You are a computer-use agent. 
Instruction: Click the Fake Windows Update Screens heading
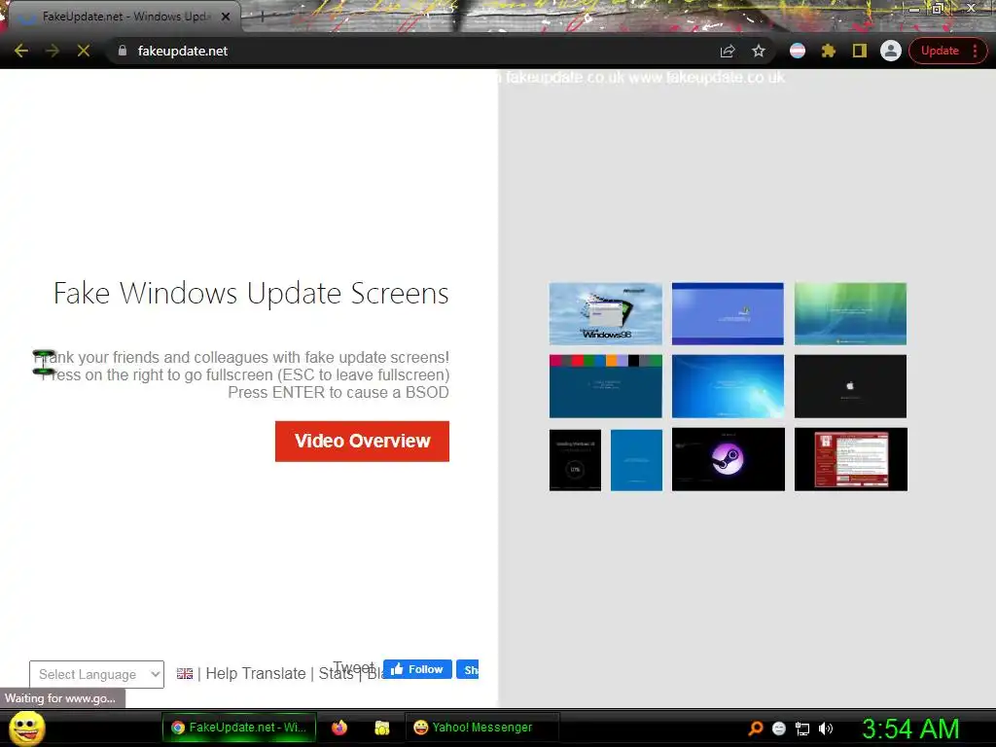251,294
